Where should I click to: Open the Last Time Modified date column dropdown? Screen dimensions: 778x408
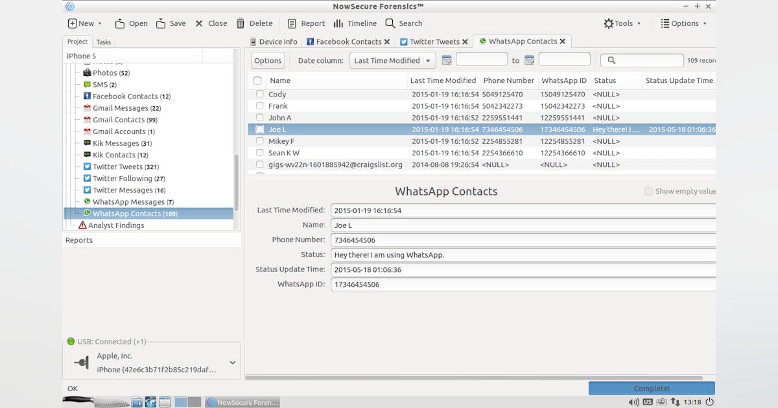click(393, 60)
